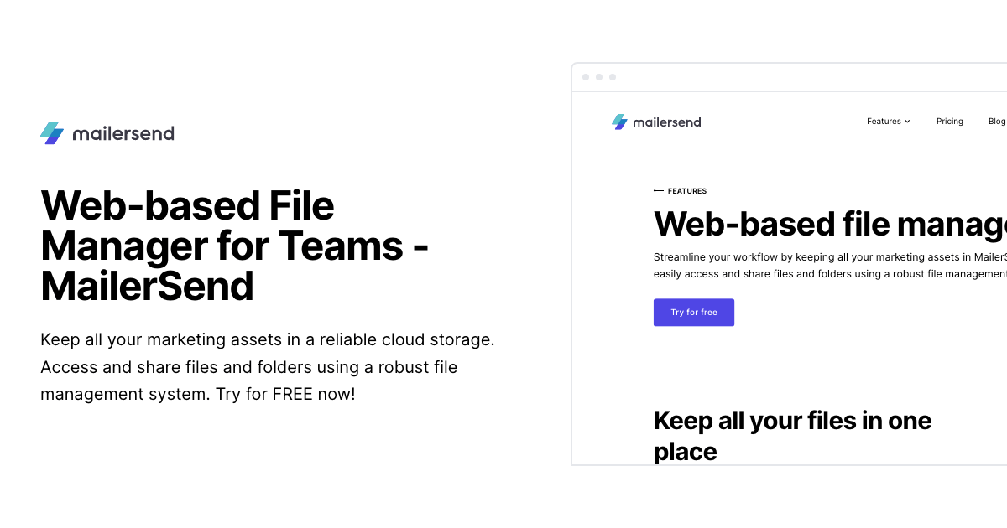Click the Pricing navigation link

tap(950, 121)
